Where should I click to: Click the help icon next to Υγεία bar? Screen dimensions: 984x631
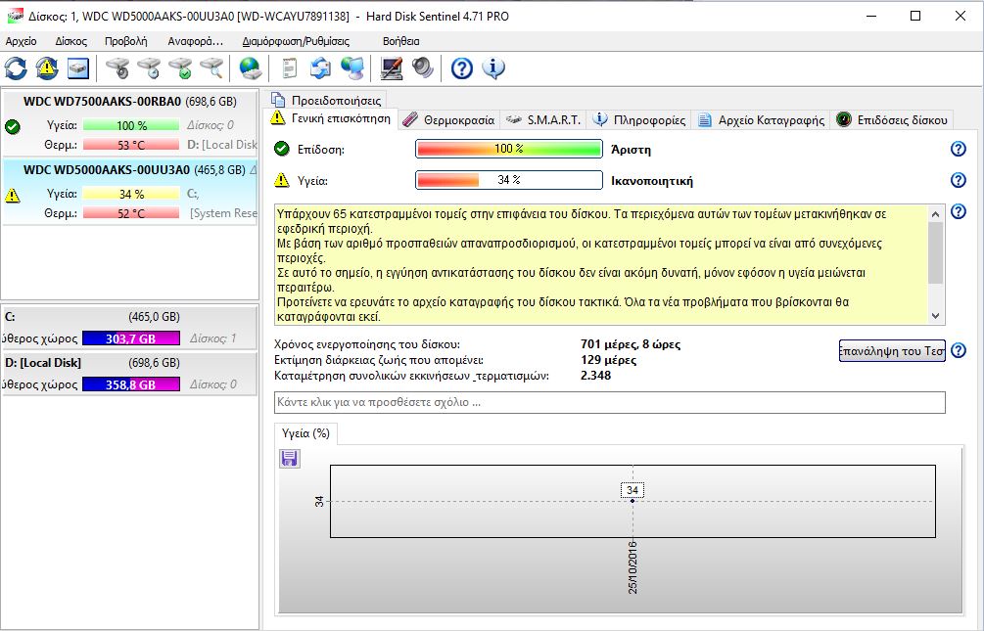tap(959, 180)
